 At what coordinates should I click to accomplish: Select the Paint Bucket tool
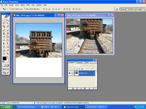click(7, 37)
